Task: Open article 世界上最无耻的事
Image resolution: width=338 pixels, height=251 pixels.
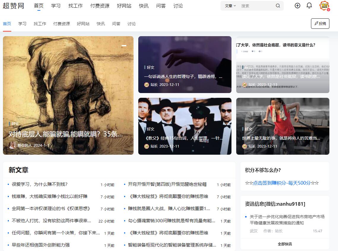Action: [281, 138]
